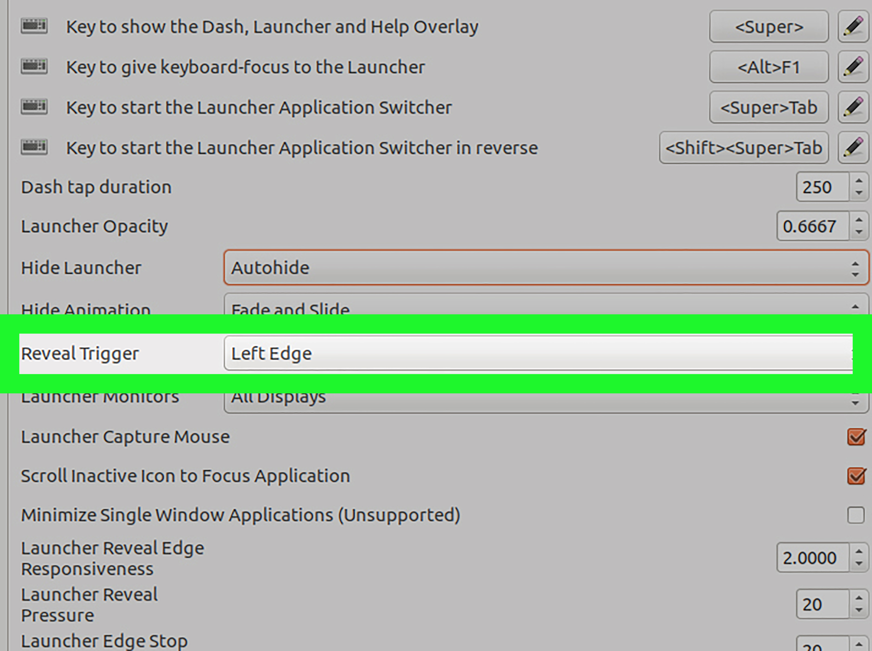The image size is (872, 651).
Task: Click the <Alt>F1 key binding button
Action: 769,67
